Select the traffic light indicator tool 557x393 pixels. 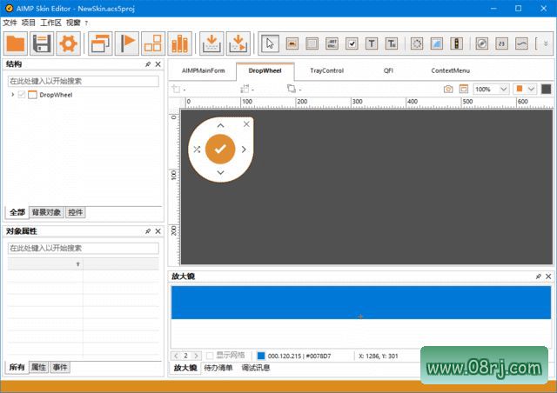click(x=456, y=43)
